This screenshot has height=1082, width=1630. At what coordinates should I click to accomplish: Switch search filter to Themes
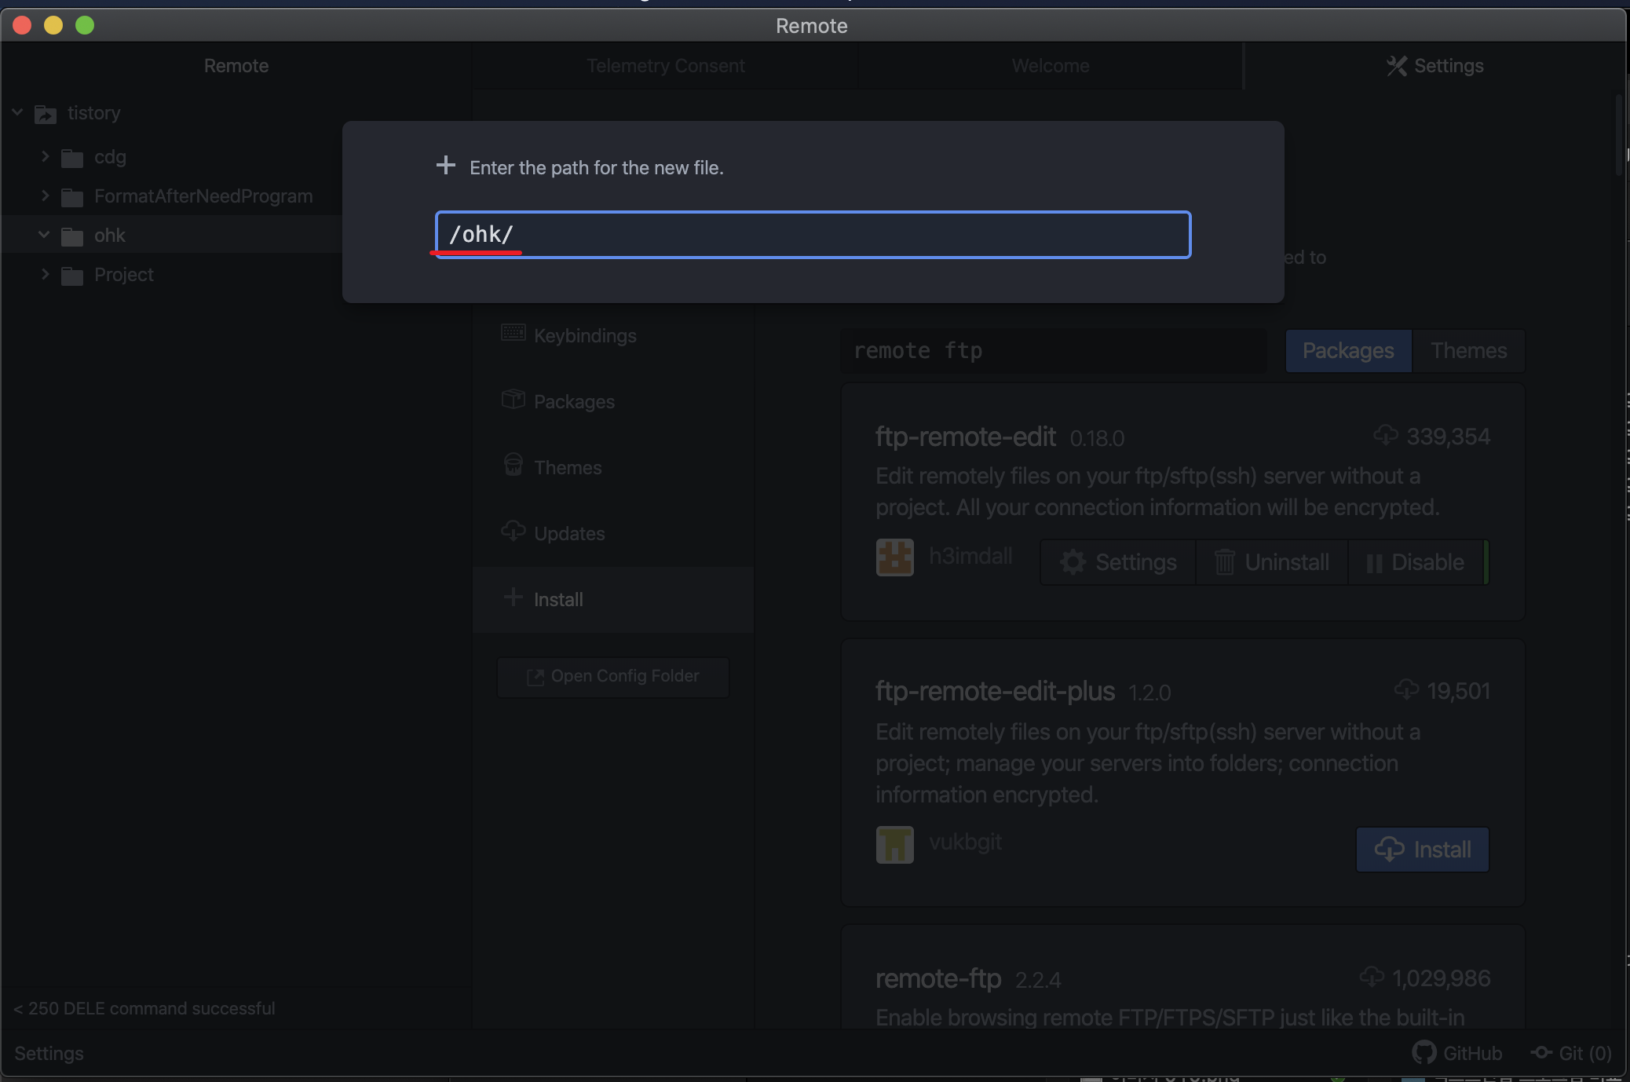(x=1467, y=351)
